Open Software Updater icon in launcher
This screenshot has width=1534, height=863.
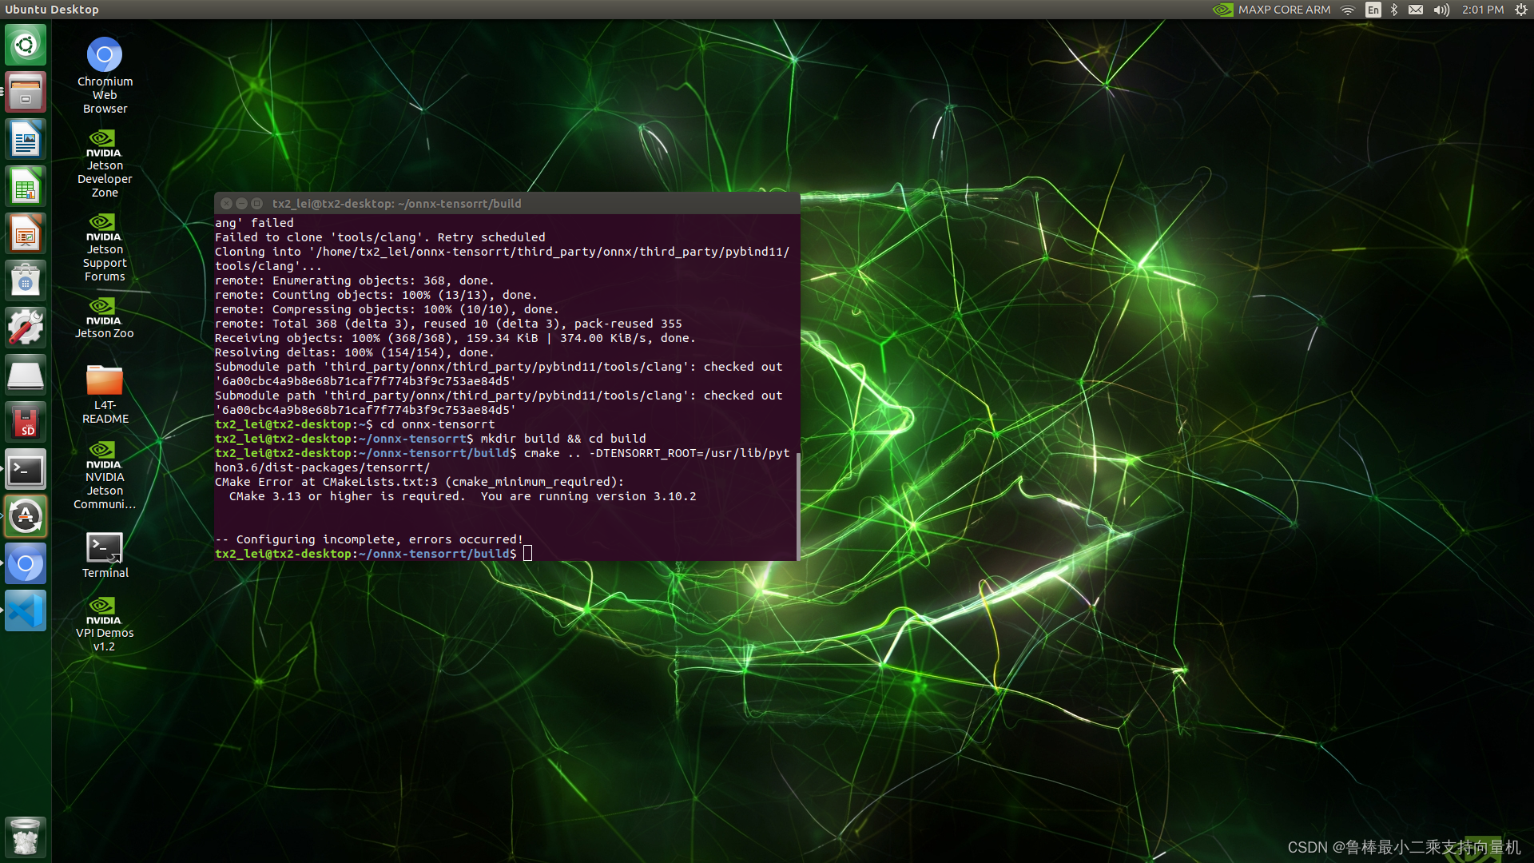click(x=26, y=516)
